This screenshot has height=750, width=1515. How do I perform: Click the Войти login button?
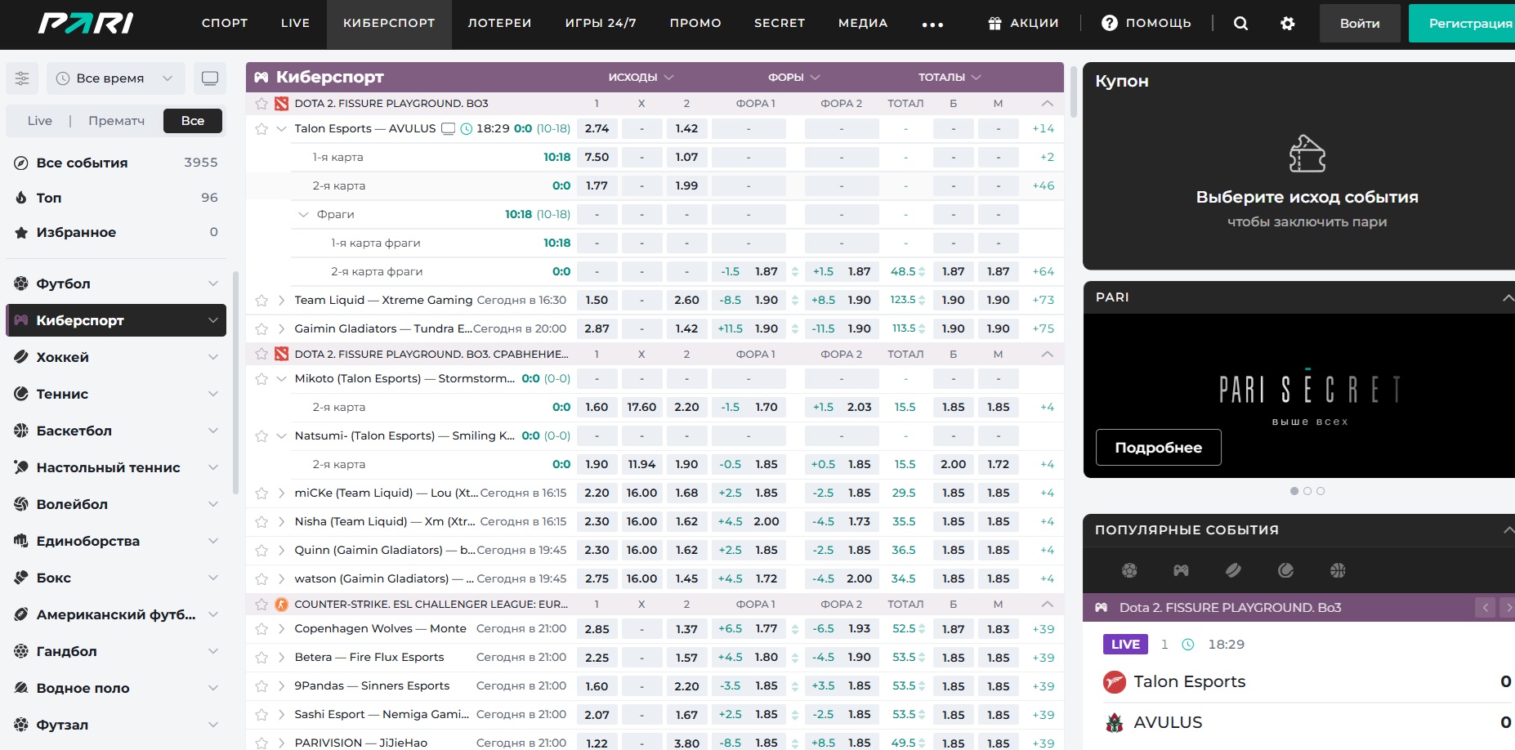tap(1359, 24)
